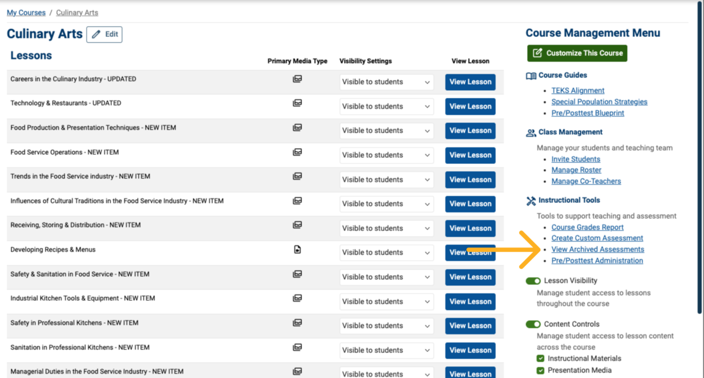Disable Content Controls
The width and height of the screenshot is (704, 378).
[533, 324]
